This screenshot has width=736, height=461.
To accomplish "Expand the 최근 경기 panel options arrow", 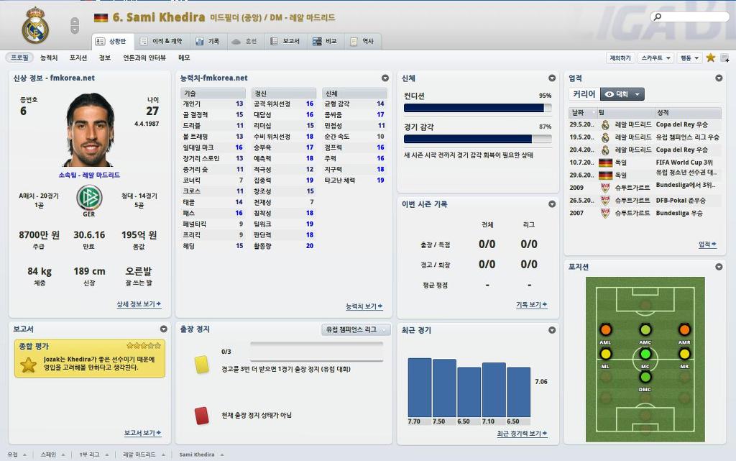I will (552, 330).
